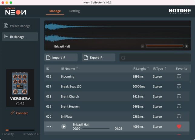
Task: Click the Connect chain-link icon
Action: [12, 113]
